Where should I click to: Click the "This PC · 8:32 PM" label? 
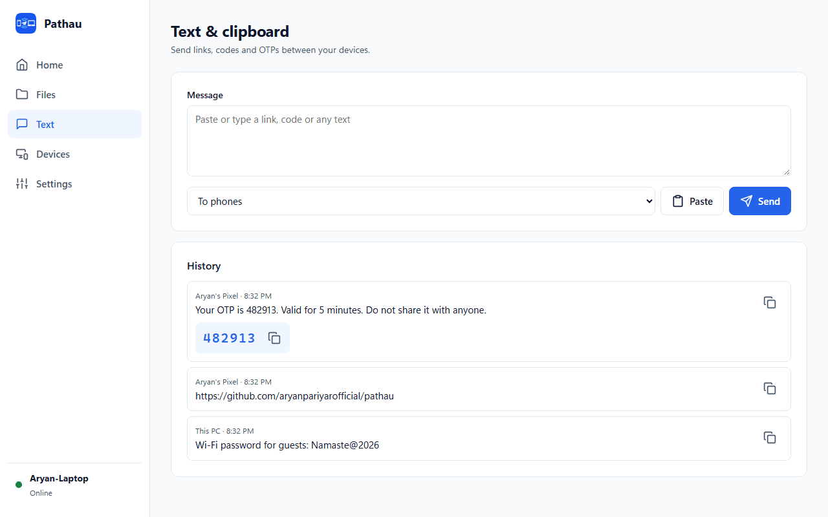pyautogui.click(x=224, y=431)
